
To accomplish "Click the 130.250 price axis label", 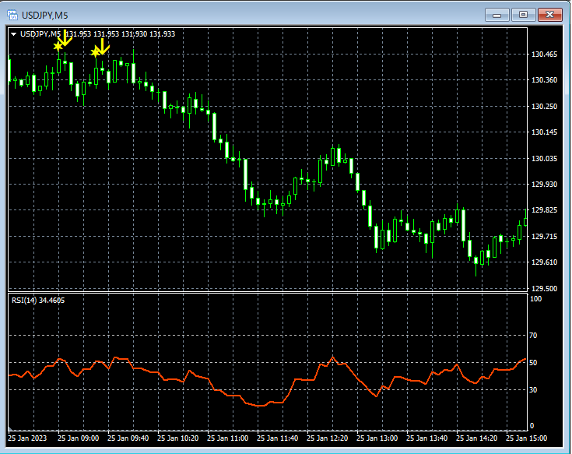I will [544, 106].
